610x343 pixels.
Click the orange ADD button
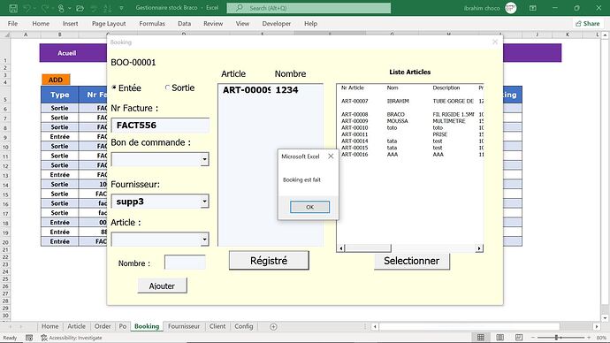(x=56, y=80)
